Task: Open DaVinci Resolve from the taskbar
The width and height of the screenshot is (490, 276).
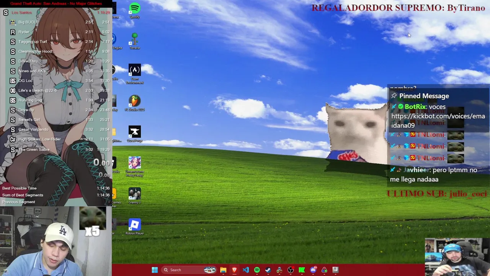Action: tap(279, 270)
